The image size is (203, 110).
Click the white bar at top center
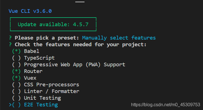click(x=80, y=2)
